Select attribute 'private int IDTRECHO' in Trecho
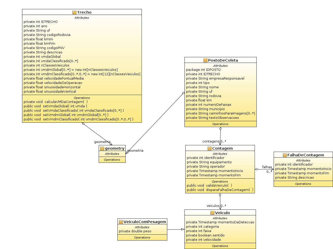 (41, 22)
